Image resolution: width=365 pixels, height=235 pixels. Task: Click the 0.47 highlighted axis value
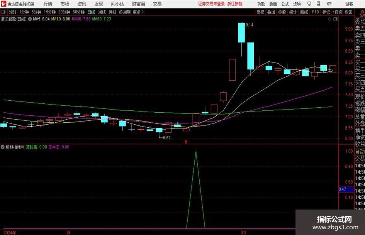346,189
